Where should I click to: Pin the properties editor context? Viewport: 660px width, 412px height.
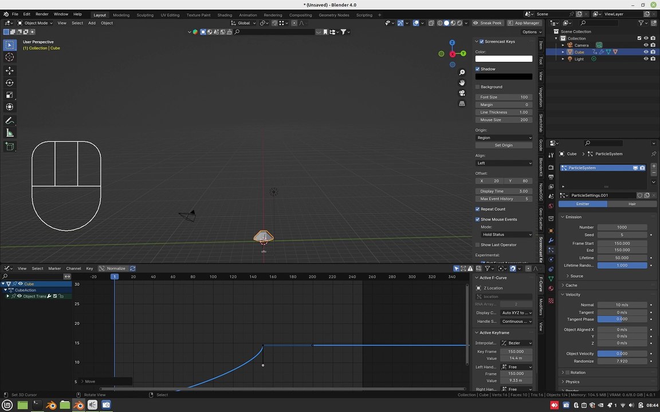coord(653,154)
